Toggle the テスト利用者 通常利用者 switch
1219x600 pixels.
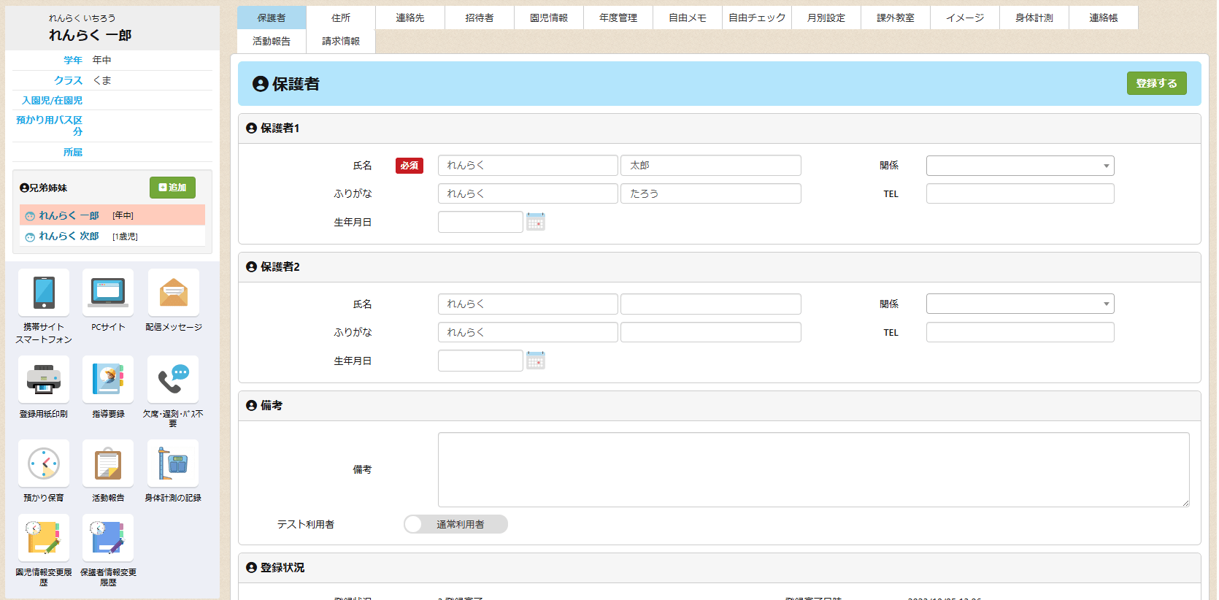click(455, 524)
